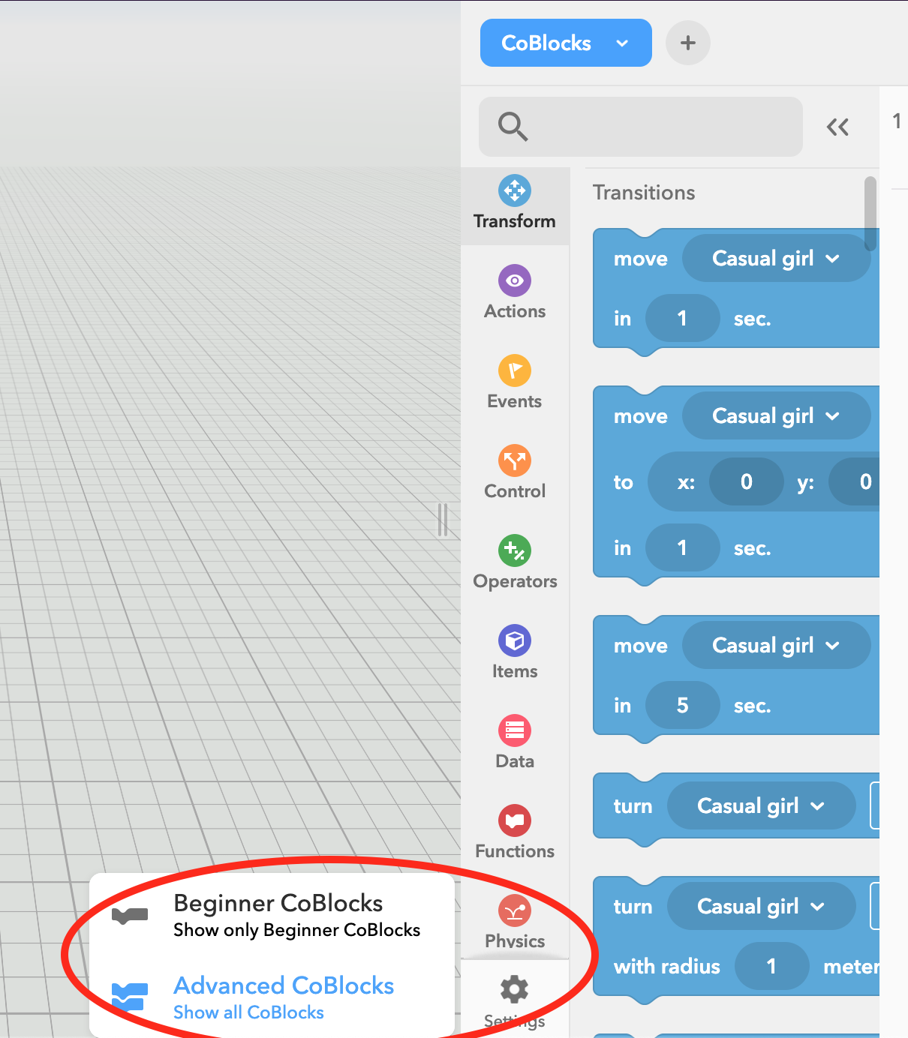Click the blocks list scrollbar
This screenshot has width=908, height=1038.
(870, 214)
